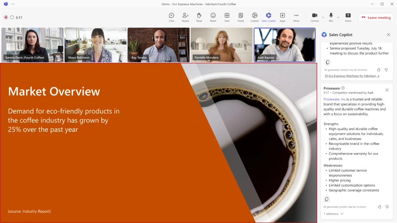Screen dimensions: 397x223
Task: Open meeting Notes
Action: (241, 17)
